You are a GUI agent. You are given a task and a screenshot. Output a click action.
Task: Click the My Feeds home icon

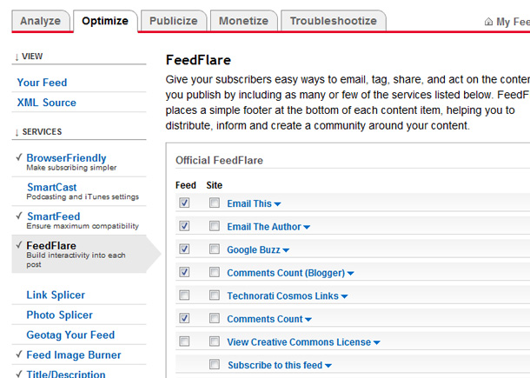click(488, 22)
